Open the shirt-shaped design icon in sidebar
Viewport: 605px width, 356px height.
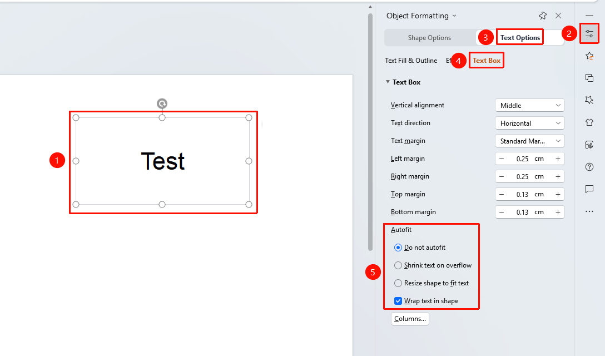click(x=589, y=122)
